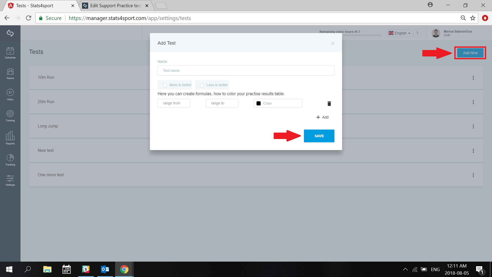Delete the color range row with trash icon
Screen dimensions: 492x277
click(329, 103)
